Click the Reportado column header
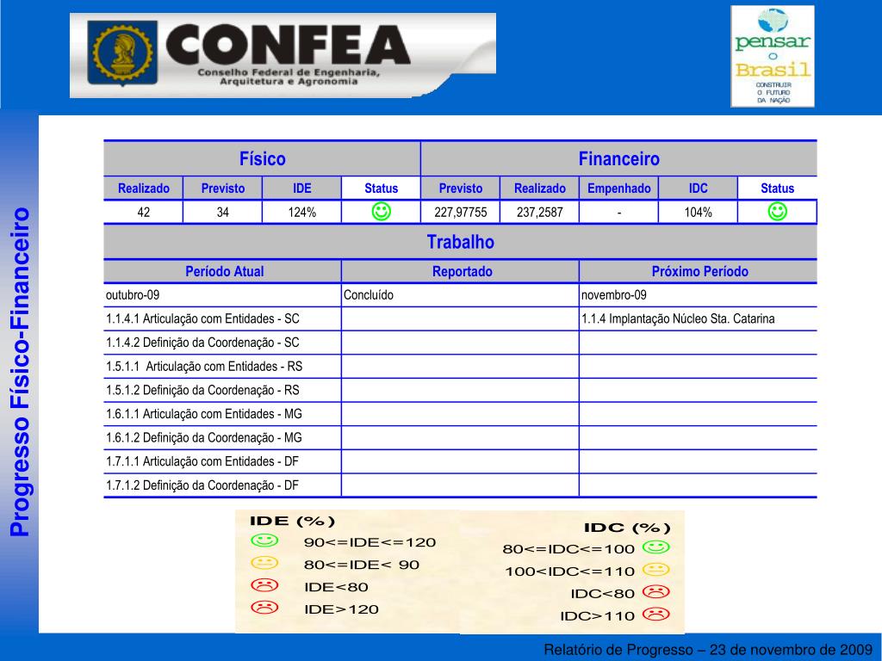 pos(460,271)
